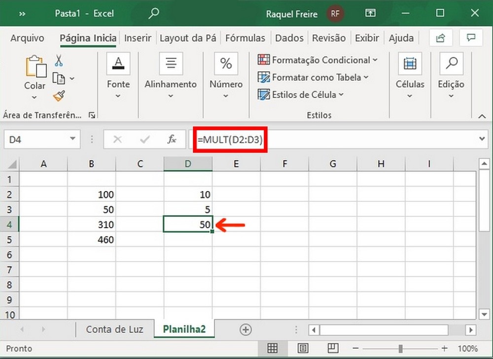Open the comments icon
Viewport: 493px width, 359px height.
click(471, 38)
